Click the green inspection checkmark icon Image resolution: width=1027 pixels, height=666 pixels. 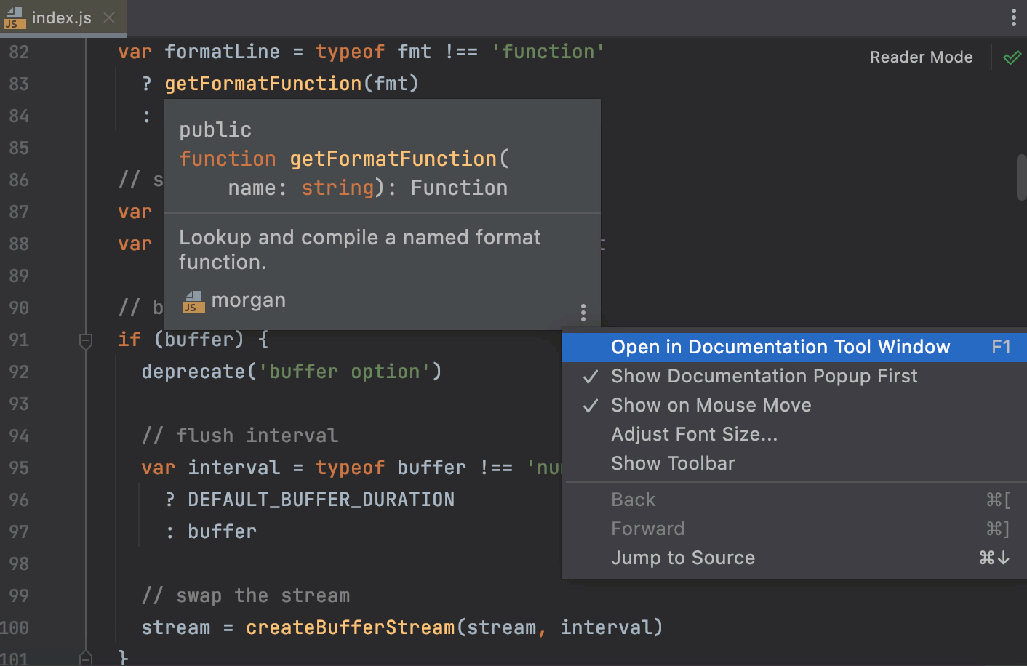click(1012, 57)
